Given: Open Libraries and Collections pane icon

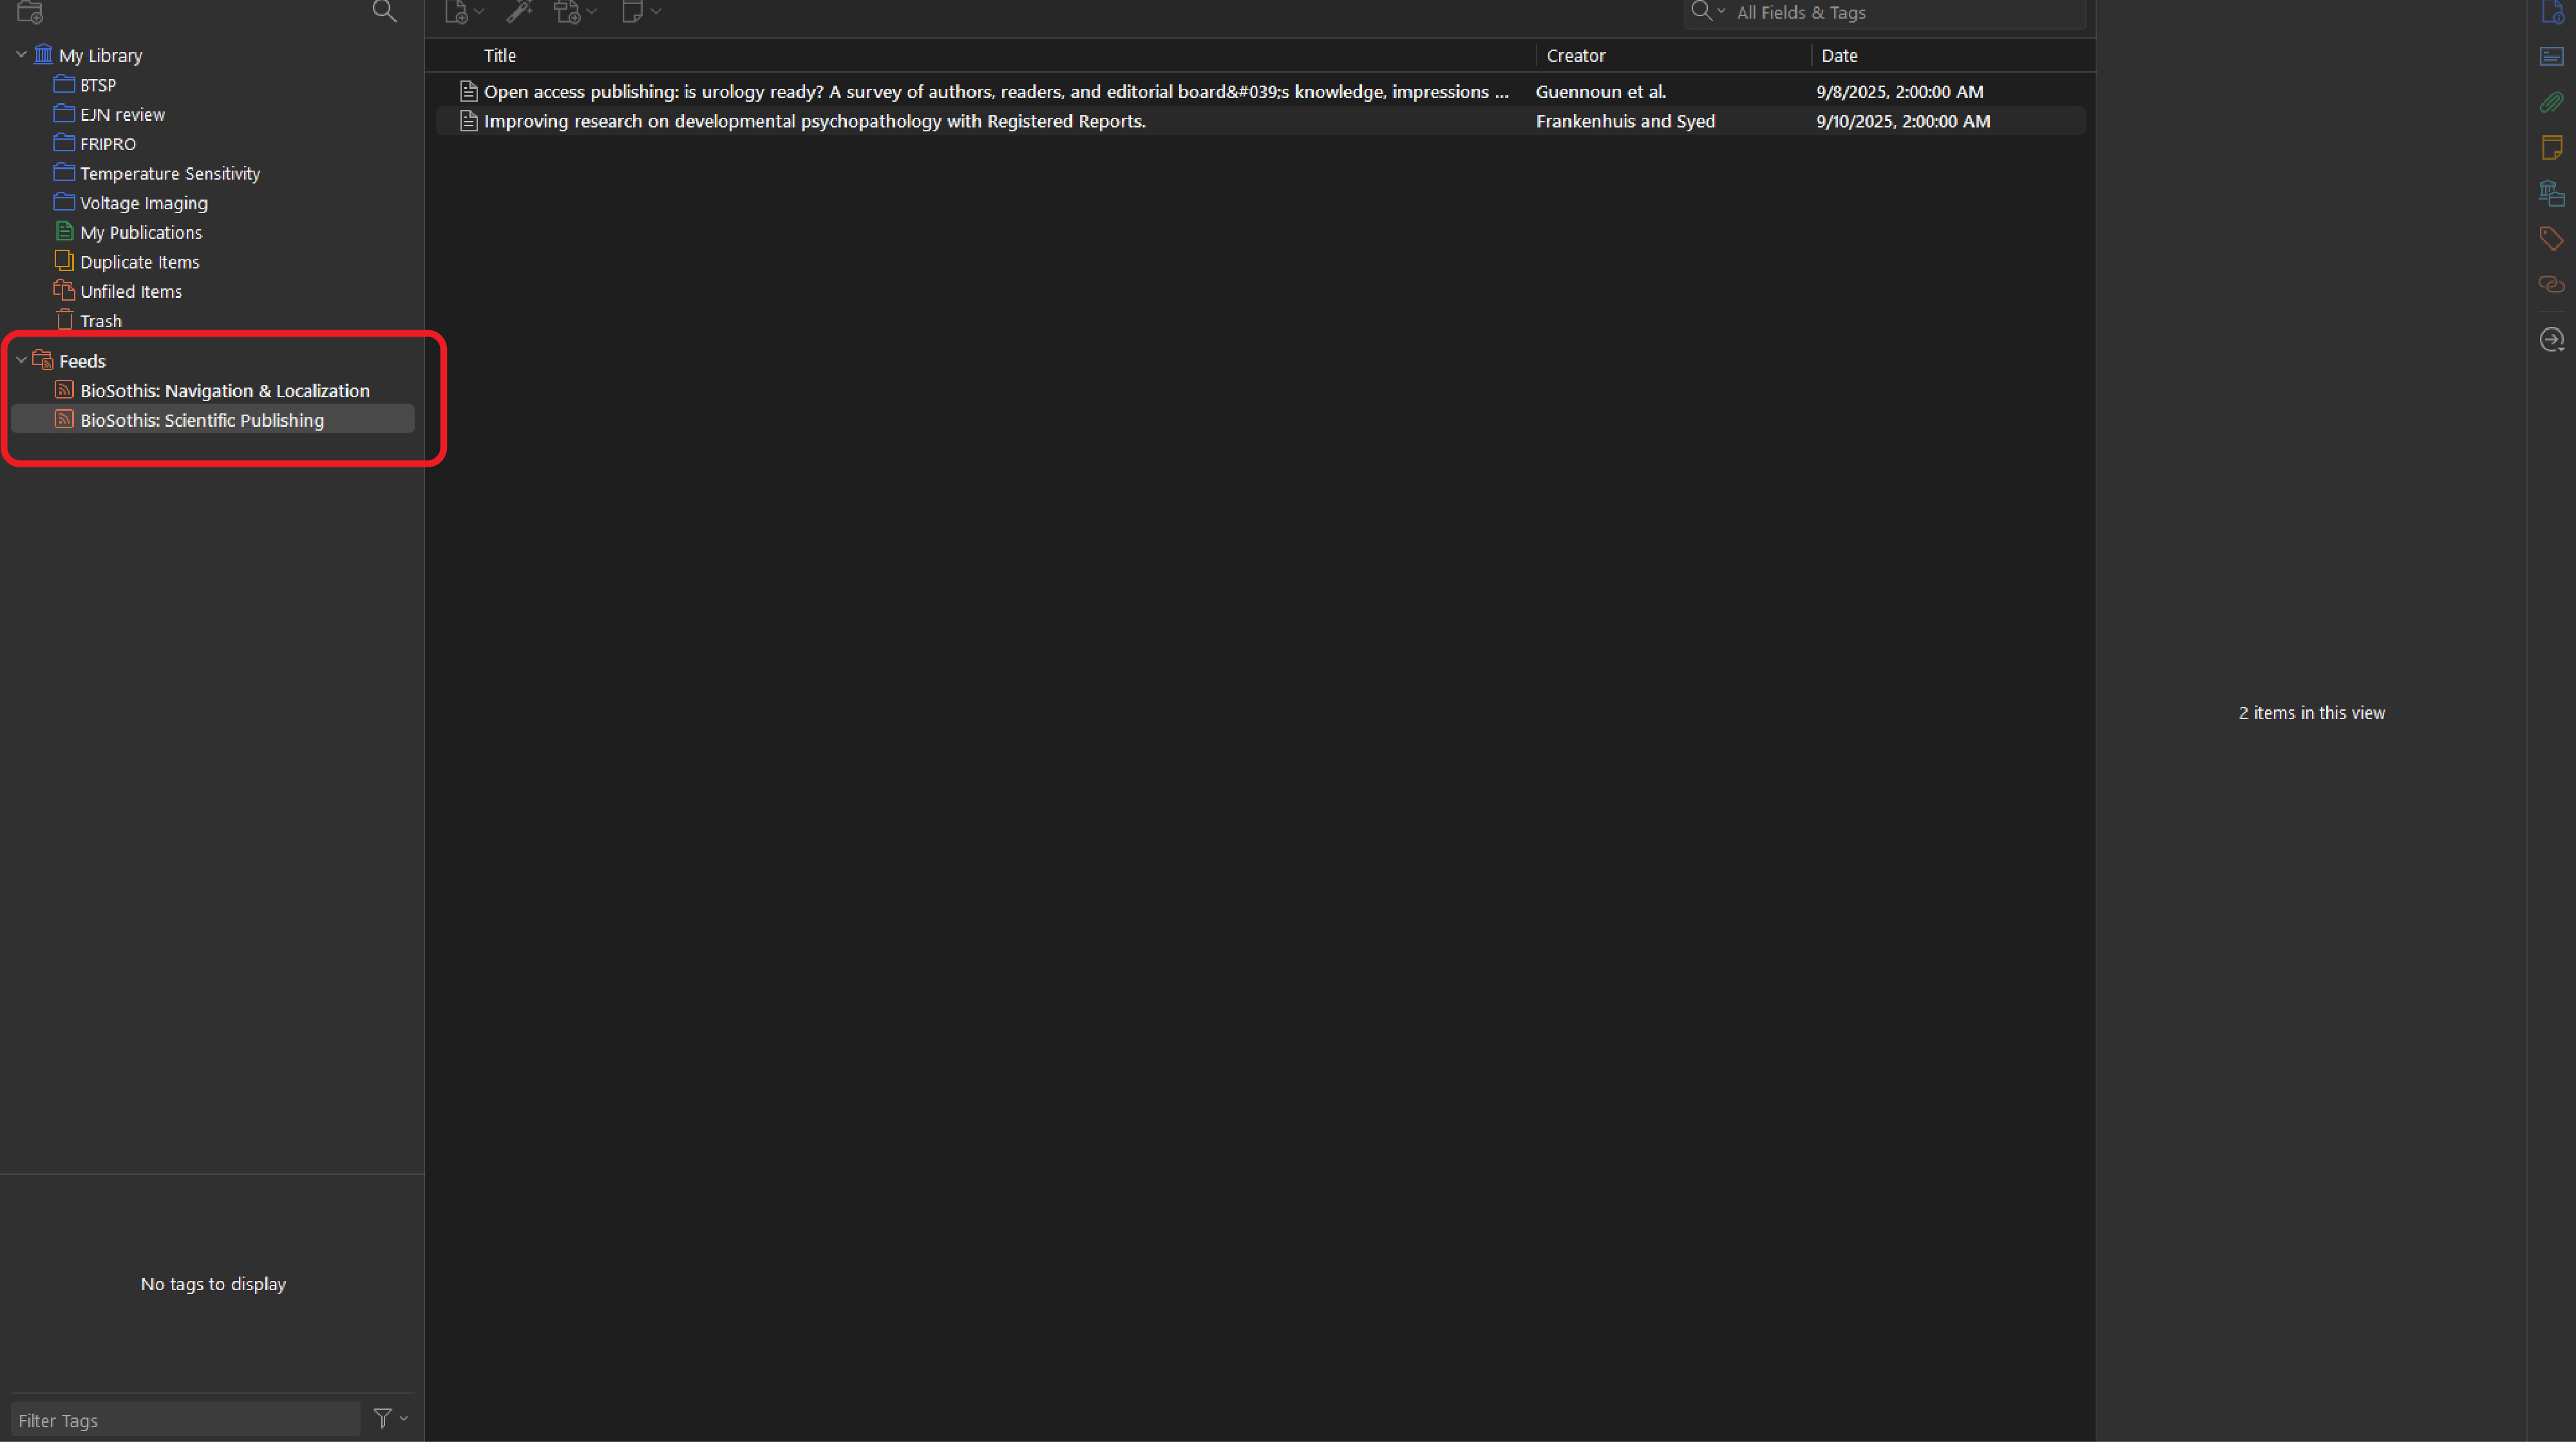Looking at the screenshot, I should (2551, 193).
